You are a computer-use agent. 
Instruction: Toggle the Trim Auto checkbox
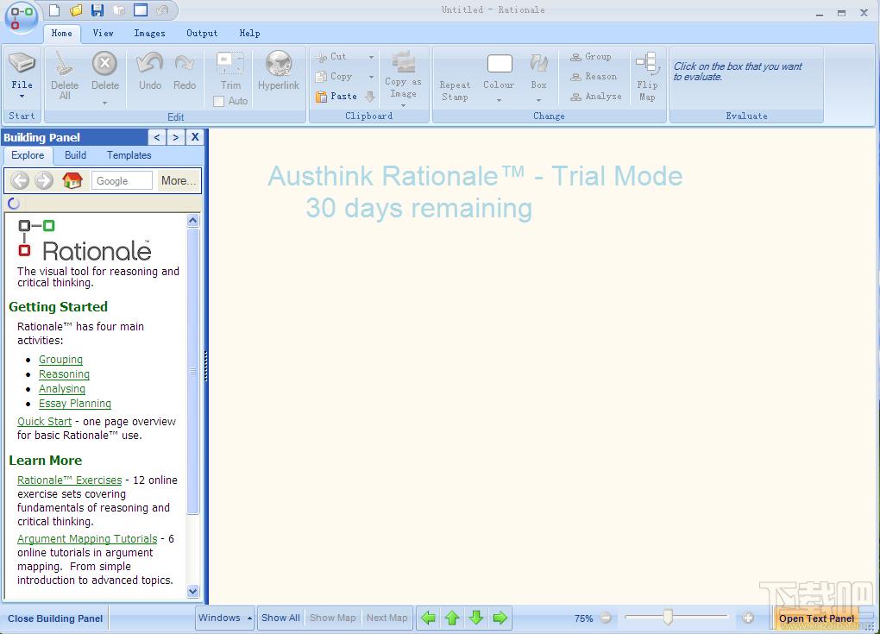pyautogui.click(x=219, y=101)
